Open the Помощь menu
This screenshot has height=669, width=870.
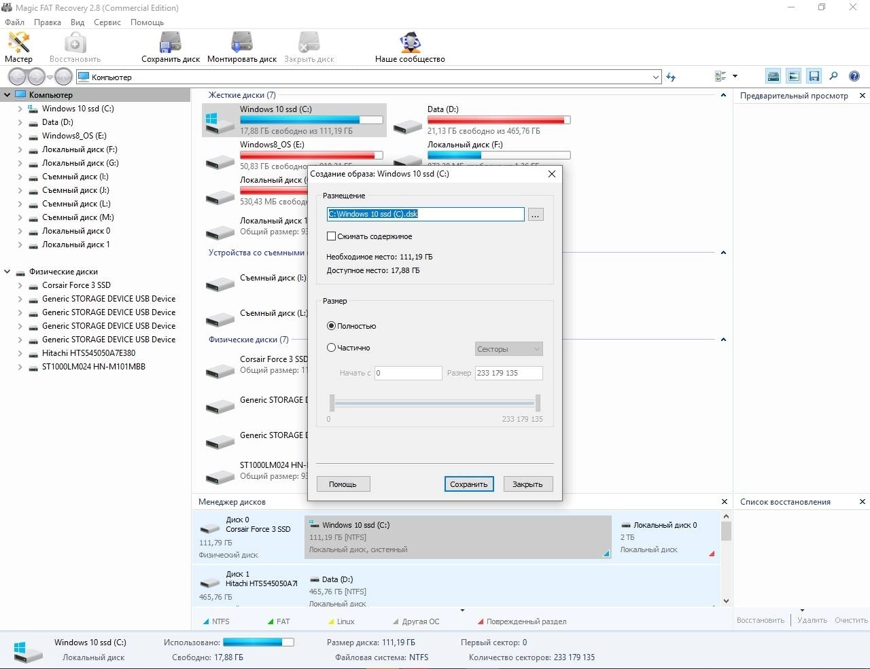pyautogui.click(x=147, y=22)
